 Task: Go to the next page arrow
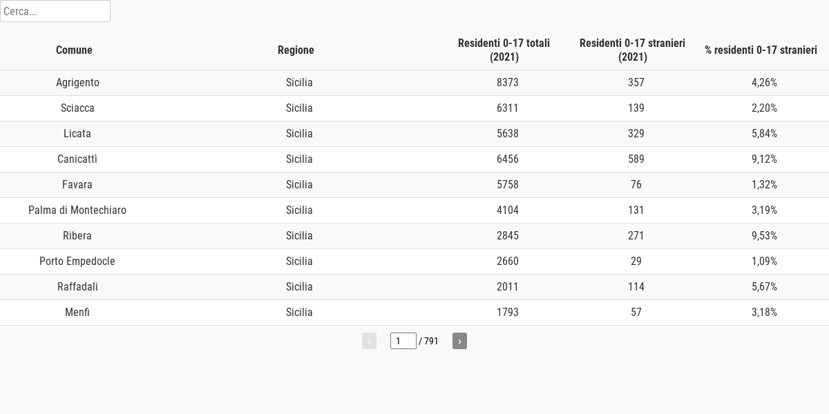tap(459, 341)
